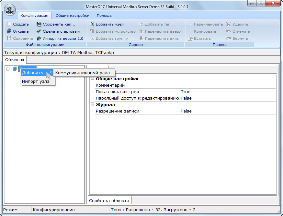Toggle Разрешение записи False value

(x=227, y=111)
